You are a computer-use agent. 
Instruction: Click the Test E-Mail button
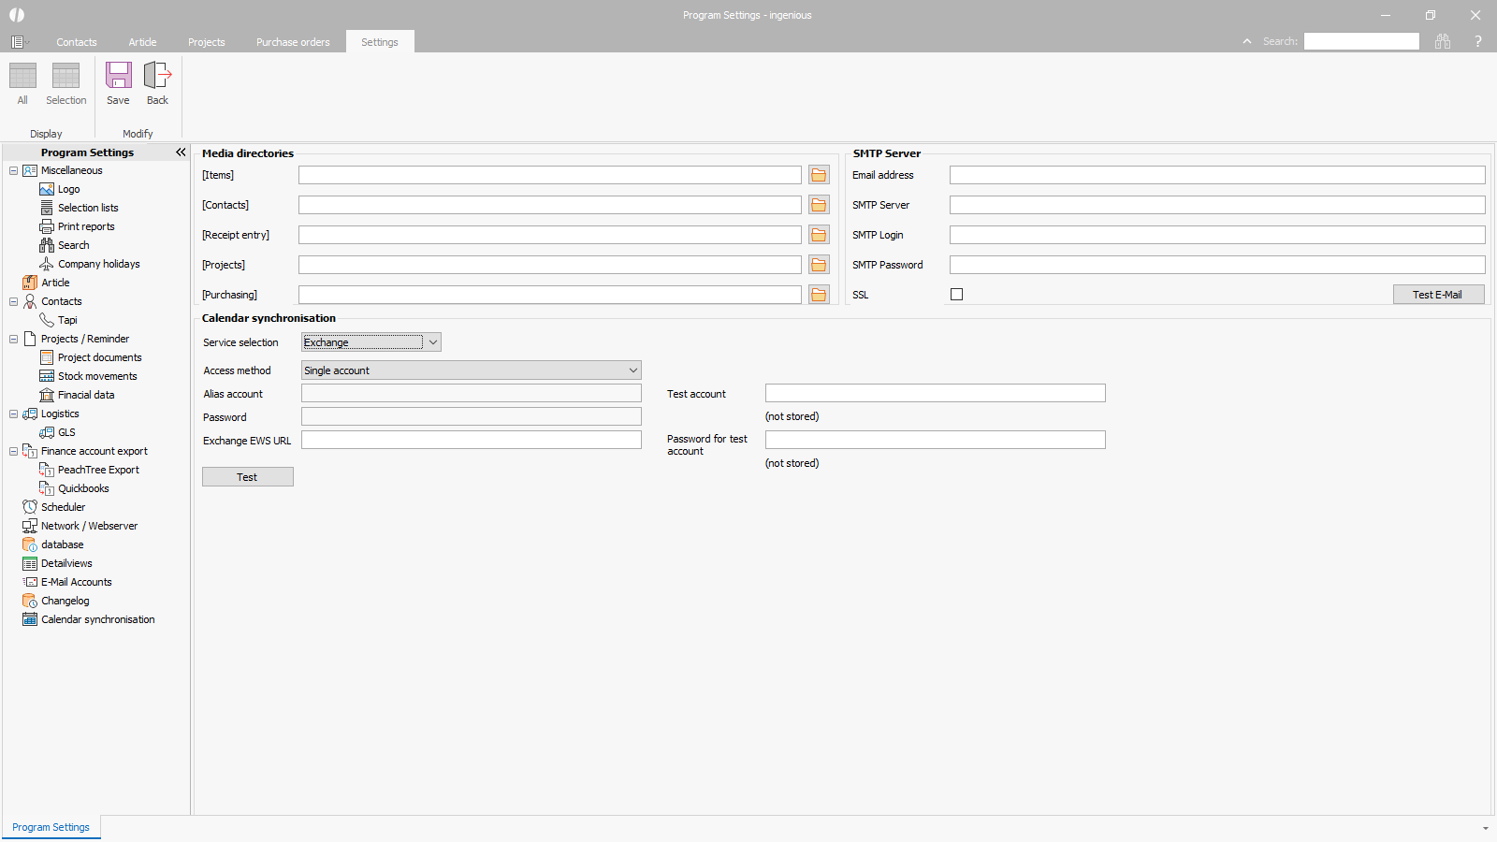[1437, 295]
